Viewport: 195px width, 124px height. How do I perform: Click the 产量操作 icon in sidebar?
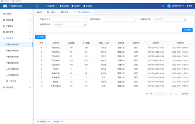click(x=4, y=26)
